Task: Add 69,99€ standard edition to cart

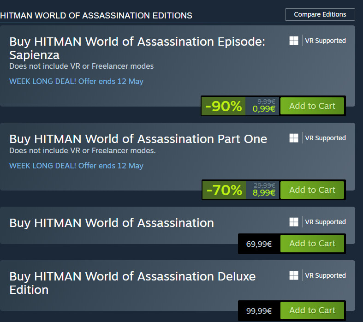Action: click(x=312, y=244)
